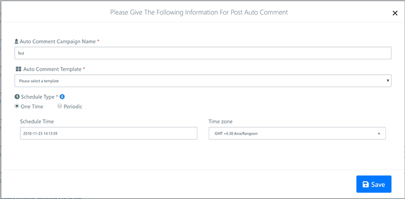Click the info icon beside Schedule Type
The width and height of the screenshot is (405, 199).
point(62,96)
